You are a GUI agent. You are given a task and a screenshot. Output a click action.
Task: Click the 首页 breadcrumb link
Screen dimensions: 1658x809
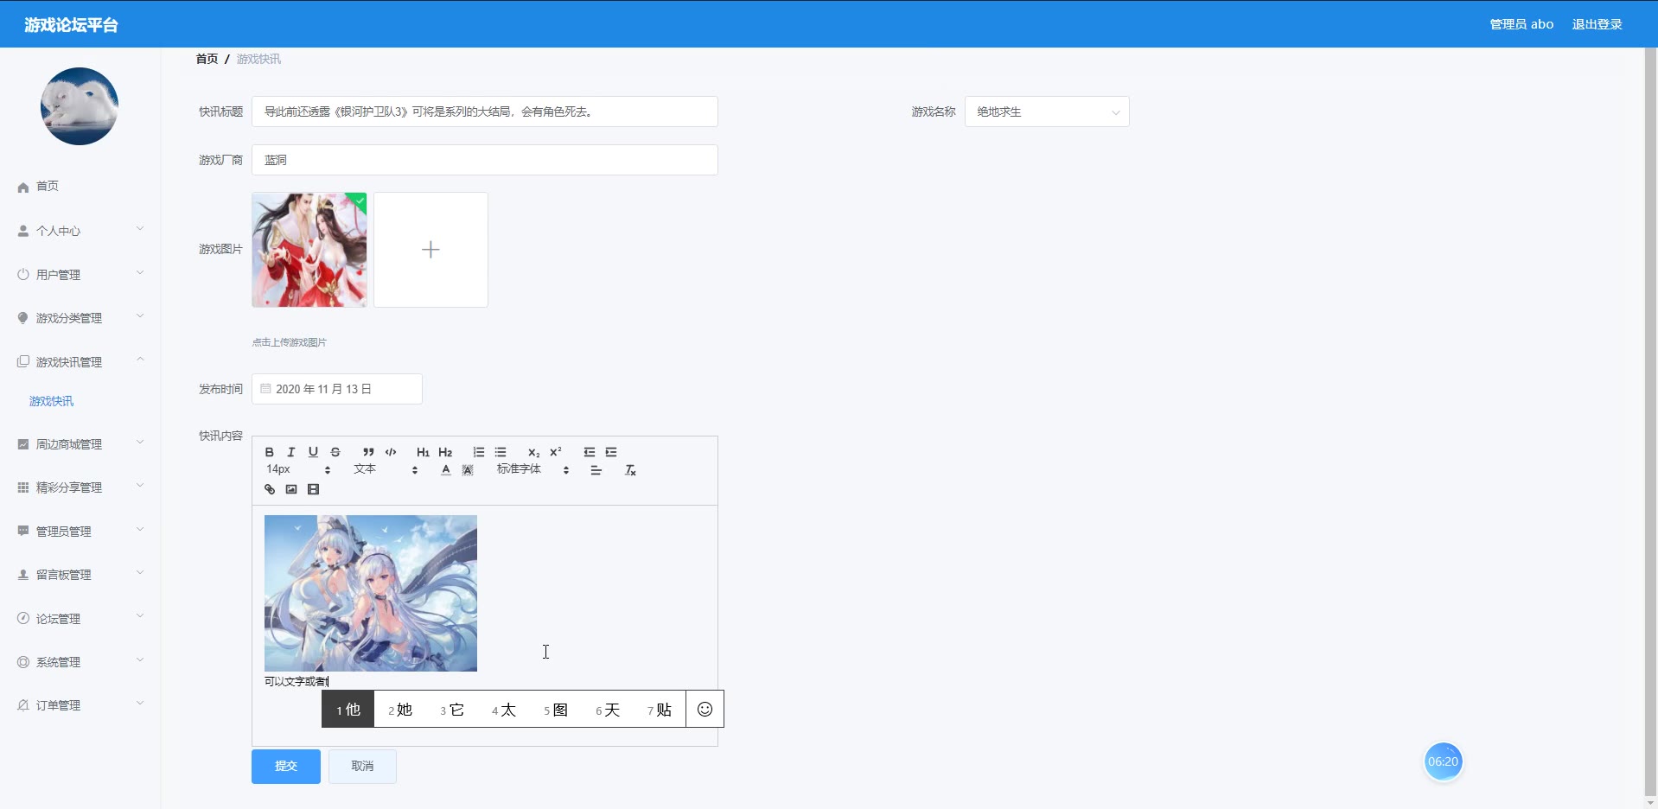pyautogui.click(x=207, y=59)
